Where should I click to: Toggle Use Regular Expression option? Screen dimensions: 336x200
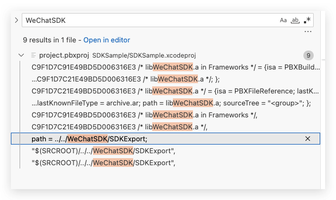click(307, 20)
